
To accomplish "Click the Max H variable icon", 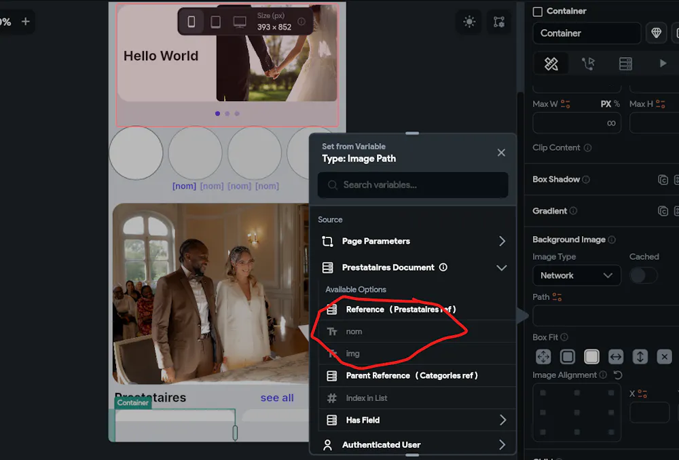I will [x=660, y=104].
